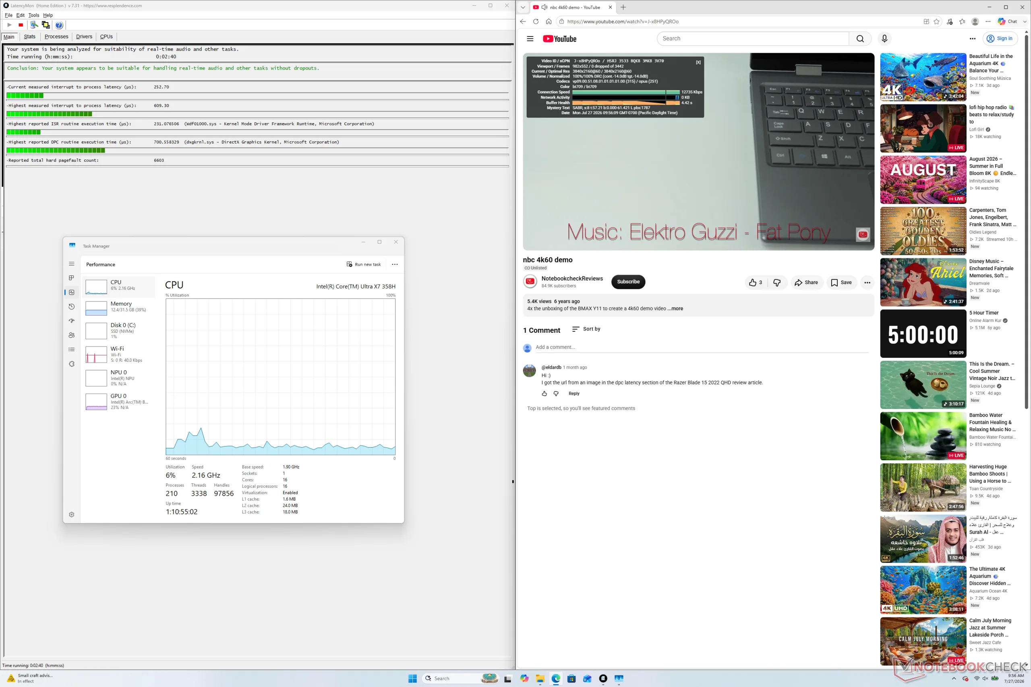The height and width of the screenshot is (687, 1031).
Task: Open the Users icon in Task Manager sidebar
Action: 71,335
